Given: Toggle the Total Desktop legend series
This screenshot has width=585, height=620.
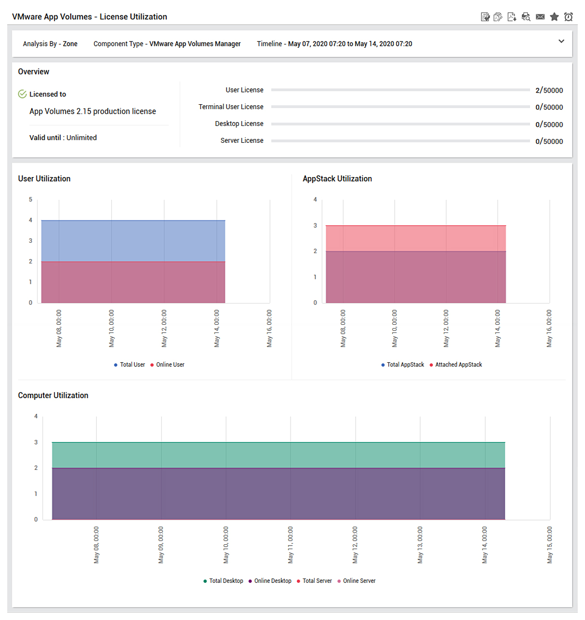Looking at the screenshot, I should pos(223,581).
